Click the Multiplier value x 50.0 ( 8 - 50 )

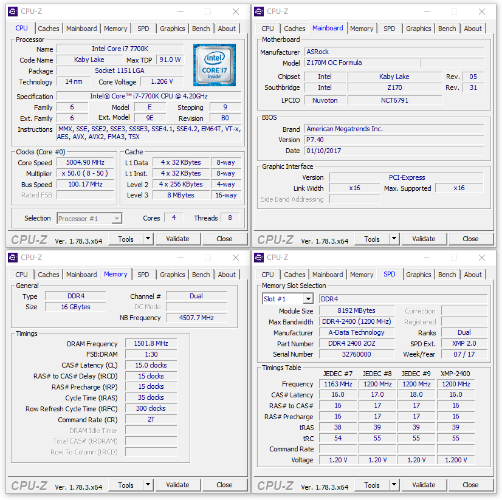click(85, 173)
